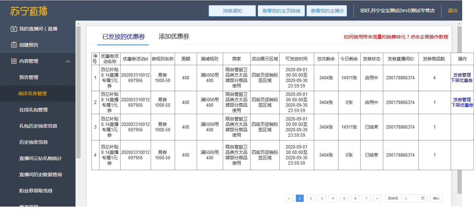Image resolution: width=474 pixels, height=213 pixels.
Task: Click the main content vertical scrollbar
Action: click(x=459, y=110)
